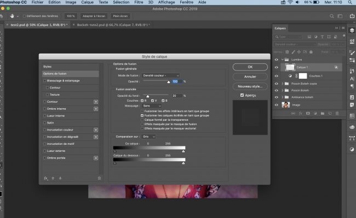The width and height of the screenshot is (356, 218).
Task: Open the Calque menu
Action: [x=87, y=2]
